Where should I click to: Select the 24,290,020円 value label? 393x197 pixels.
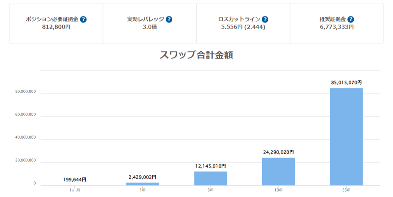tap(278, 152)
